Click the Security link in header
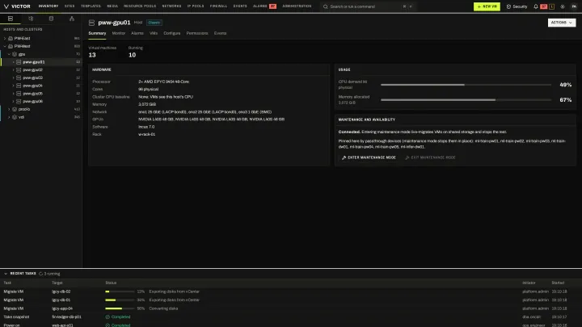582x327 pixels. (517, 6)
